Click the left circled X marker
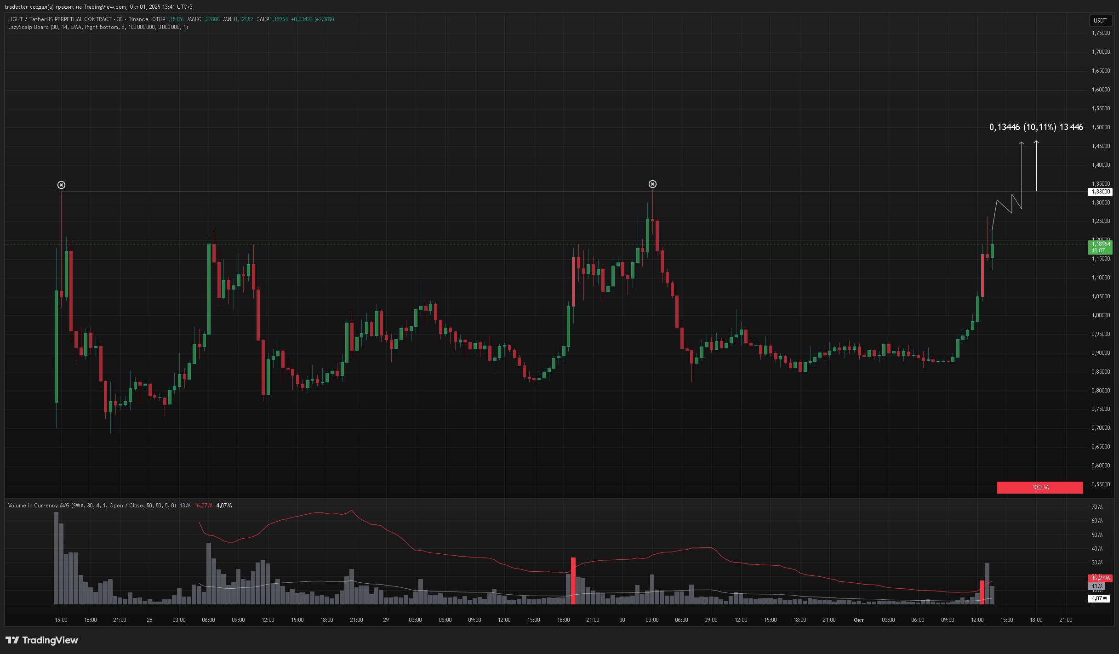This screenshot has height=654, width=1119. pos(61,185)
